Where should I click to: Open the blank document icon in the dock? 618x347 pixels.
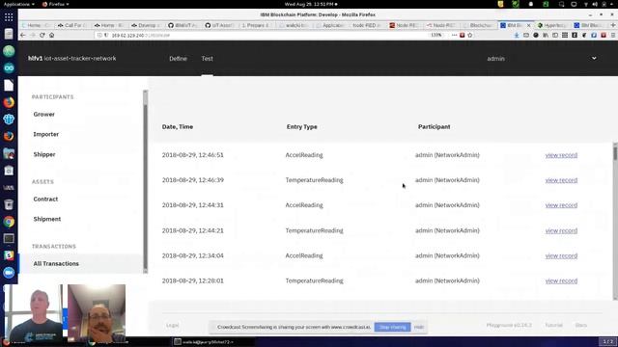[x=9, y=85]
